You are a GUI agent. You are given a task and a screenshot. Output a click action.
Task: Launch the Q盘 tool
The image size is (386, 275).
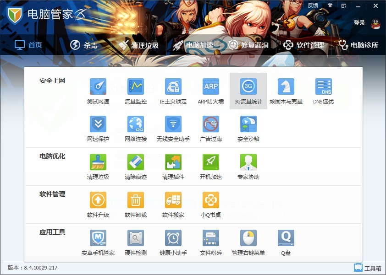[286, 238]
